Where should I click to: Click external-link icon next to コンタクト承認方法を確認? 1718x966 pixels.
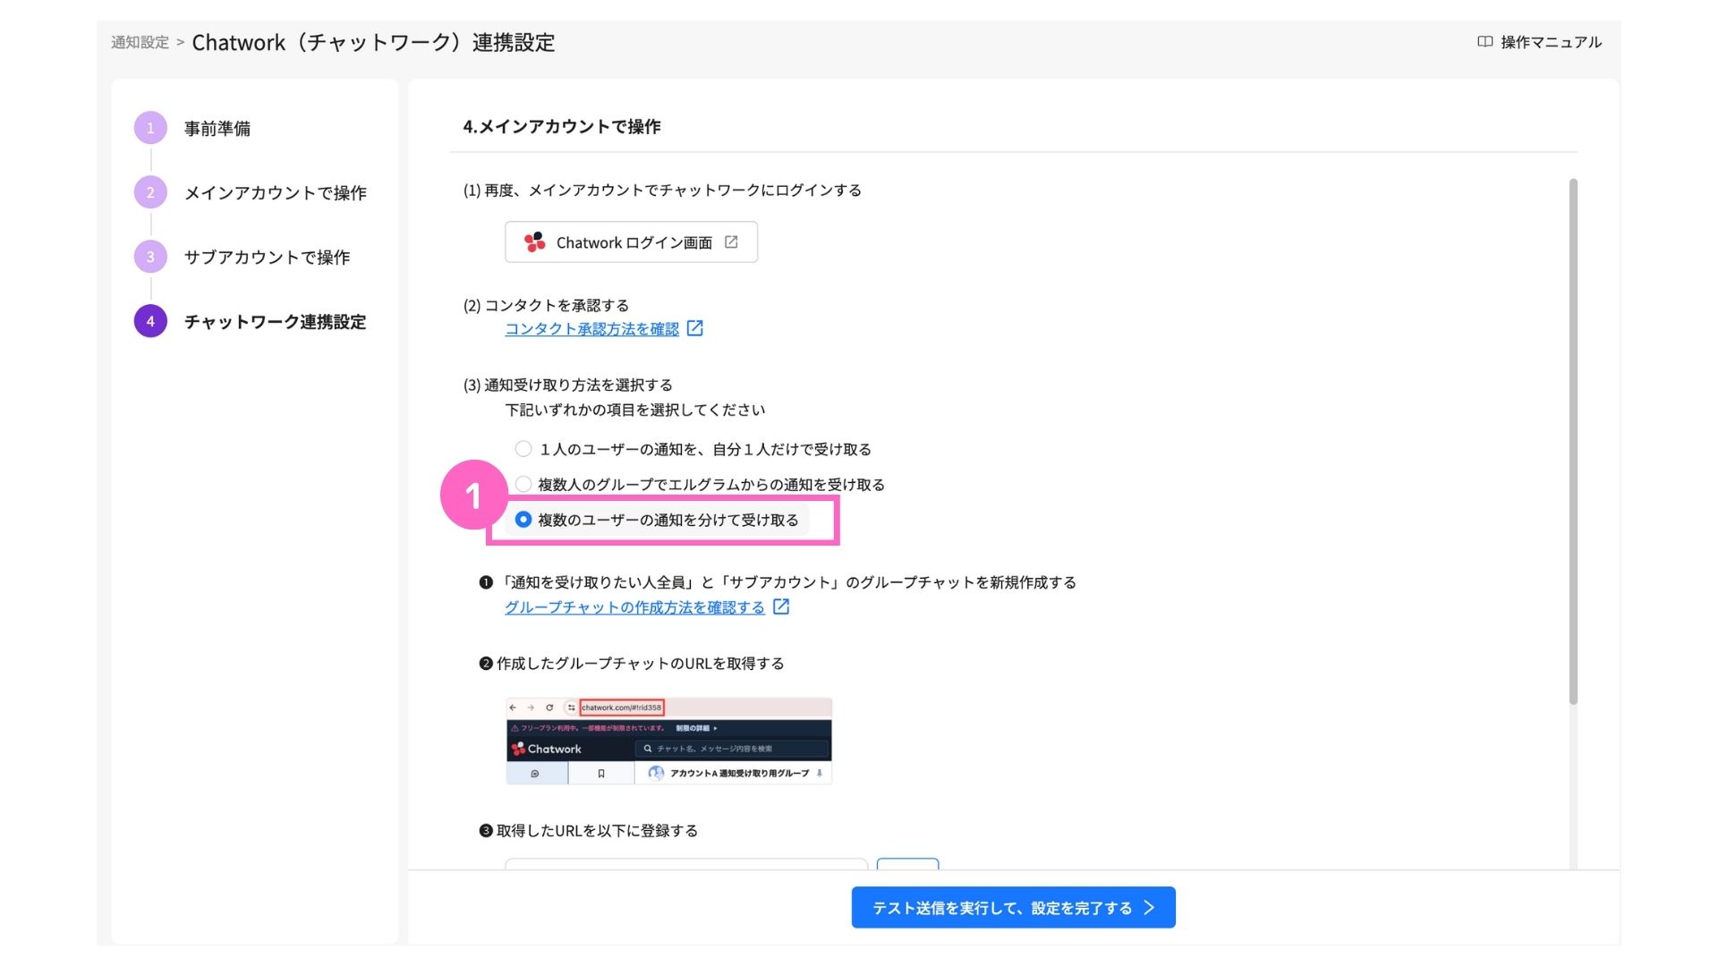695,328
